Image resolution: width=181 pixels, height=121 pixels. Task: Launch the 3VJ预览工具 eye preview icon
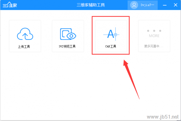tap(68, 34)
